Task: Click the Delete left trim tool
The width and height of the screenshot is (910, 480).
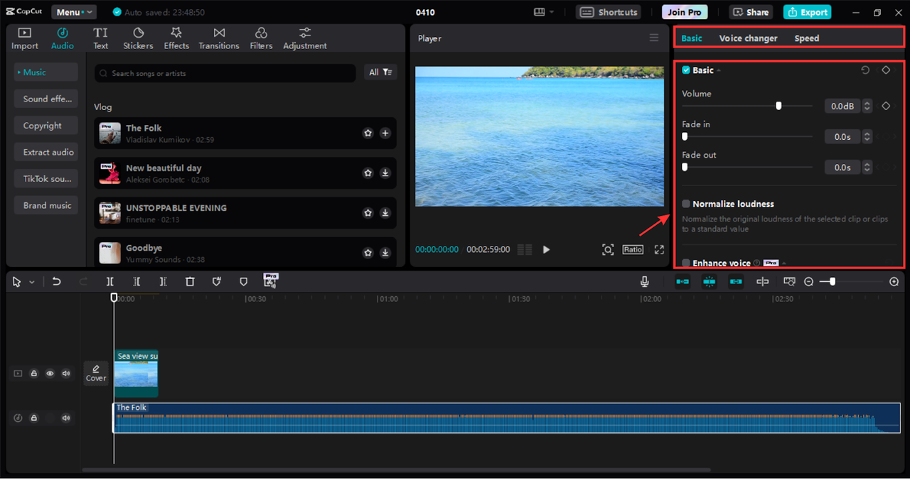Action: (136, 282)
